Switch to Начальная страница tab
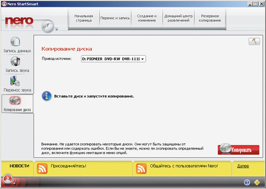 pyautogui.click(x=84, y=18)
